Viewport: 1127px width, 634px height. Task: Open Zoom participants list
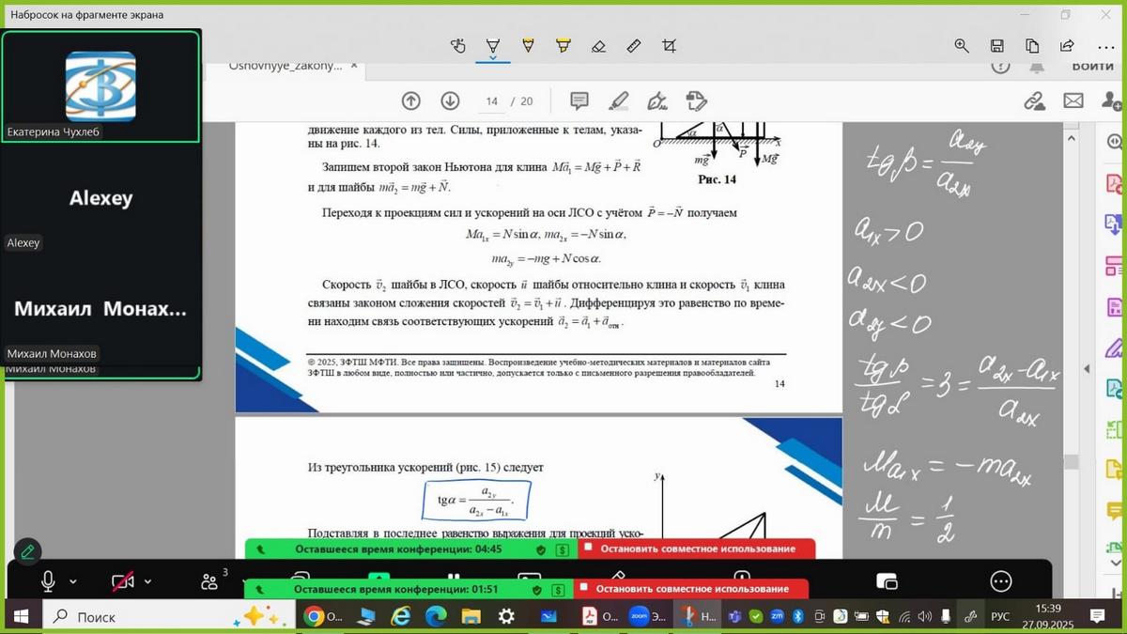210,581
